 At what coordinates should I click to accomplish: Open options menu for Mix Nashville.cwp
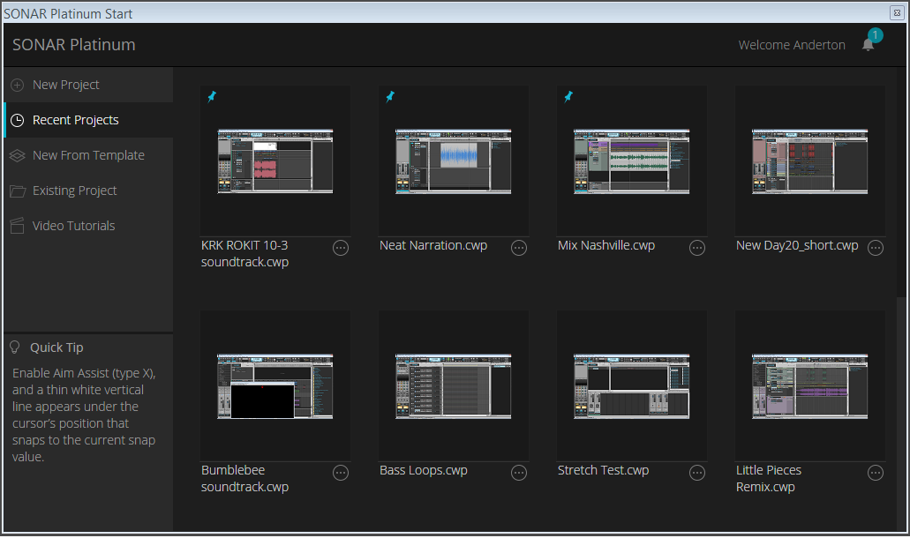pos(697,248)
